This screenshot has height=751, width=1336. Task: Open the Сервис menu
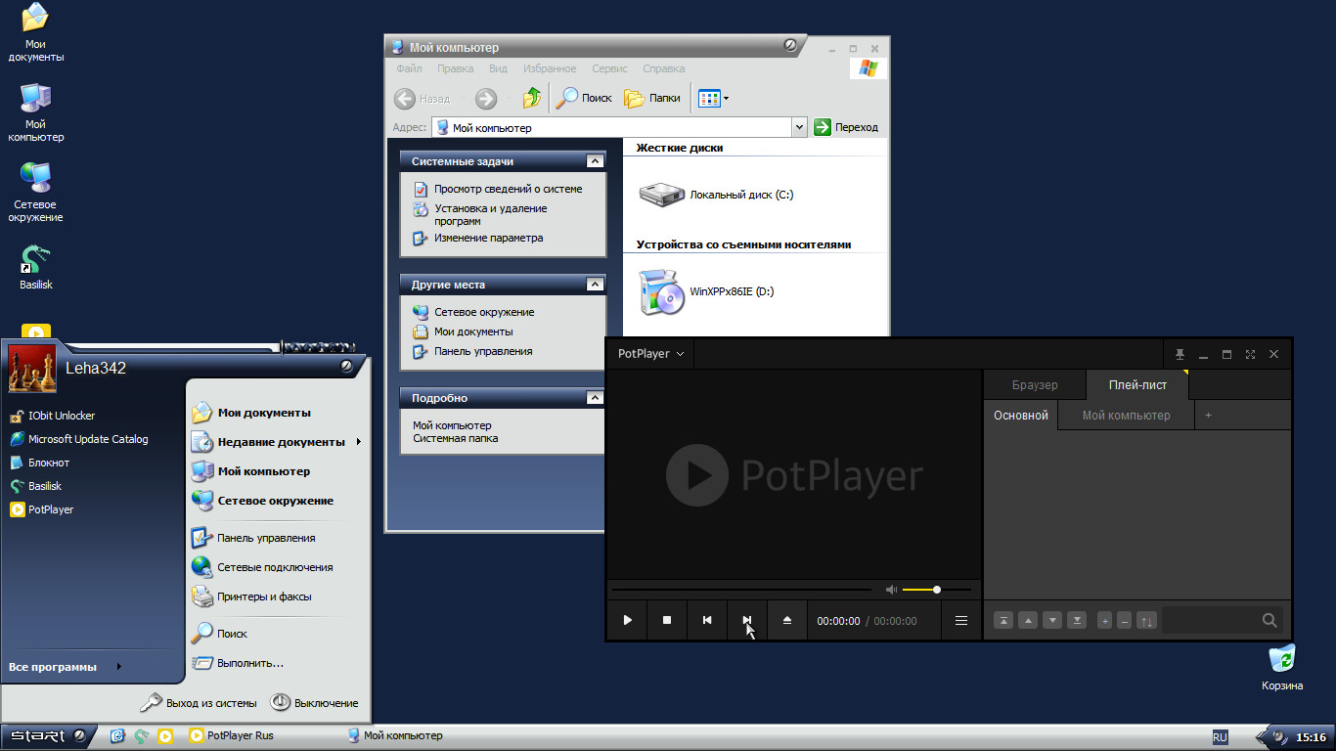[x=609, y=68]
